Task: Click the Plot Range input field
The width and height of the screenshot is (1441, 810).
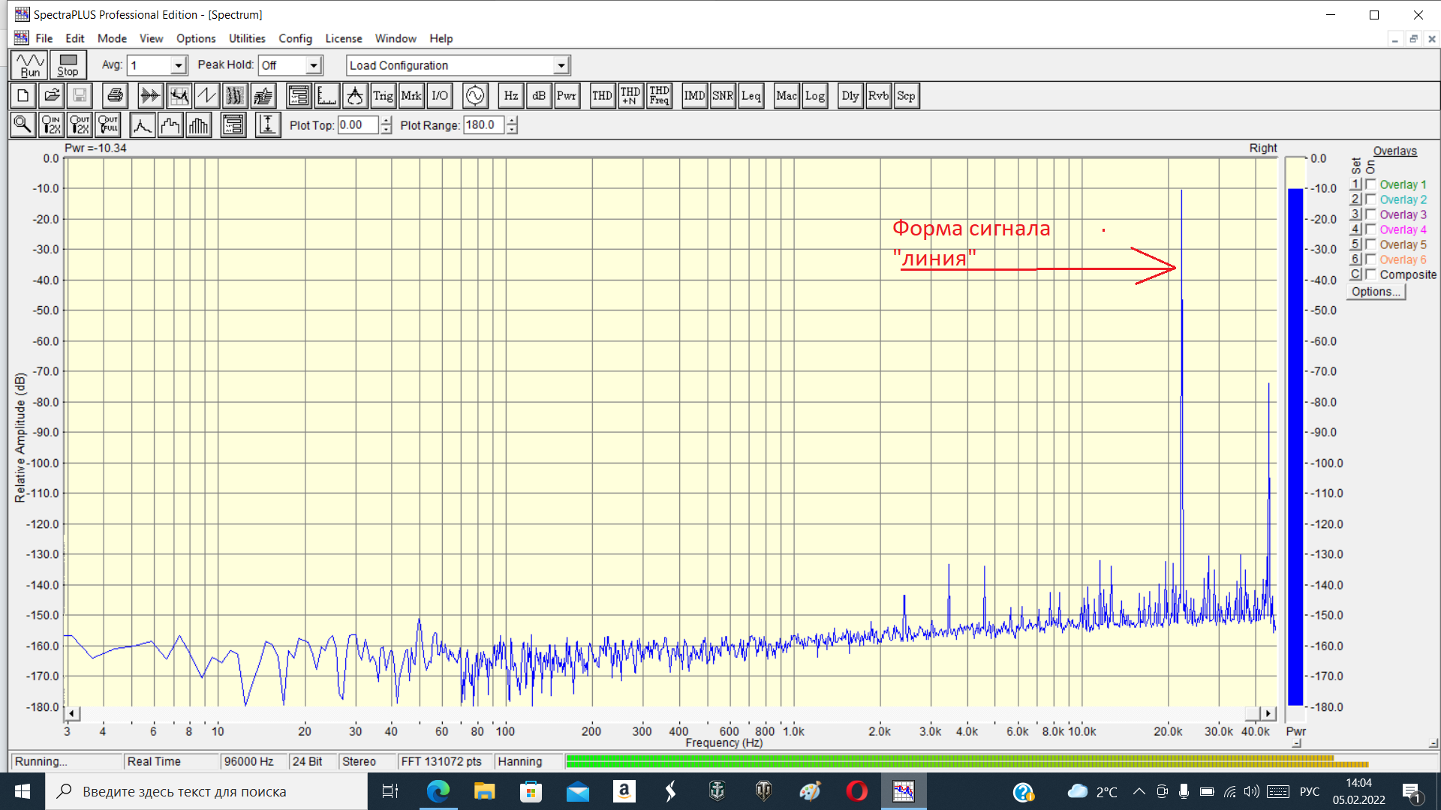Action: pyautogui.click(x=484, y=125)
